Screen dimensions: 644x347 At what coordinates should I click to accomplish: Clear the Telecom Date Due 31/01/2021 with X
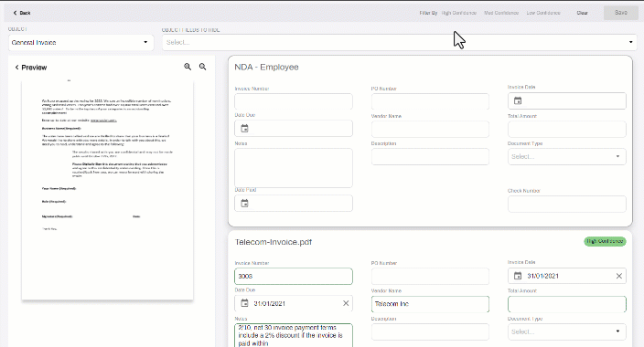pos(346,303)
